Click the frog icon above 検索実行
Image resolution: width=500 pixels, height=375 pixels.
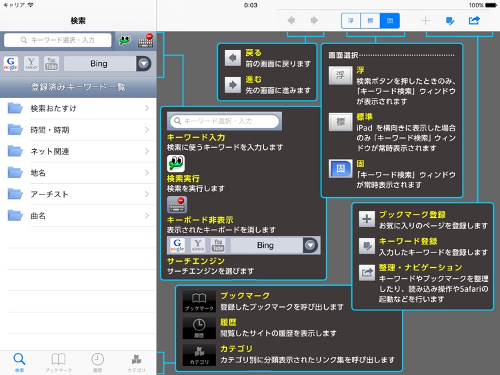pos(176,164)
